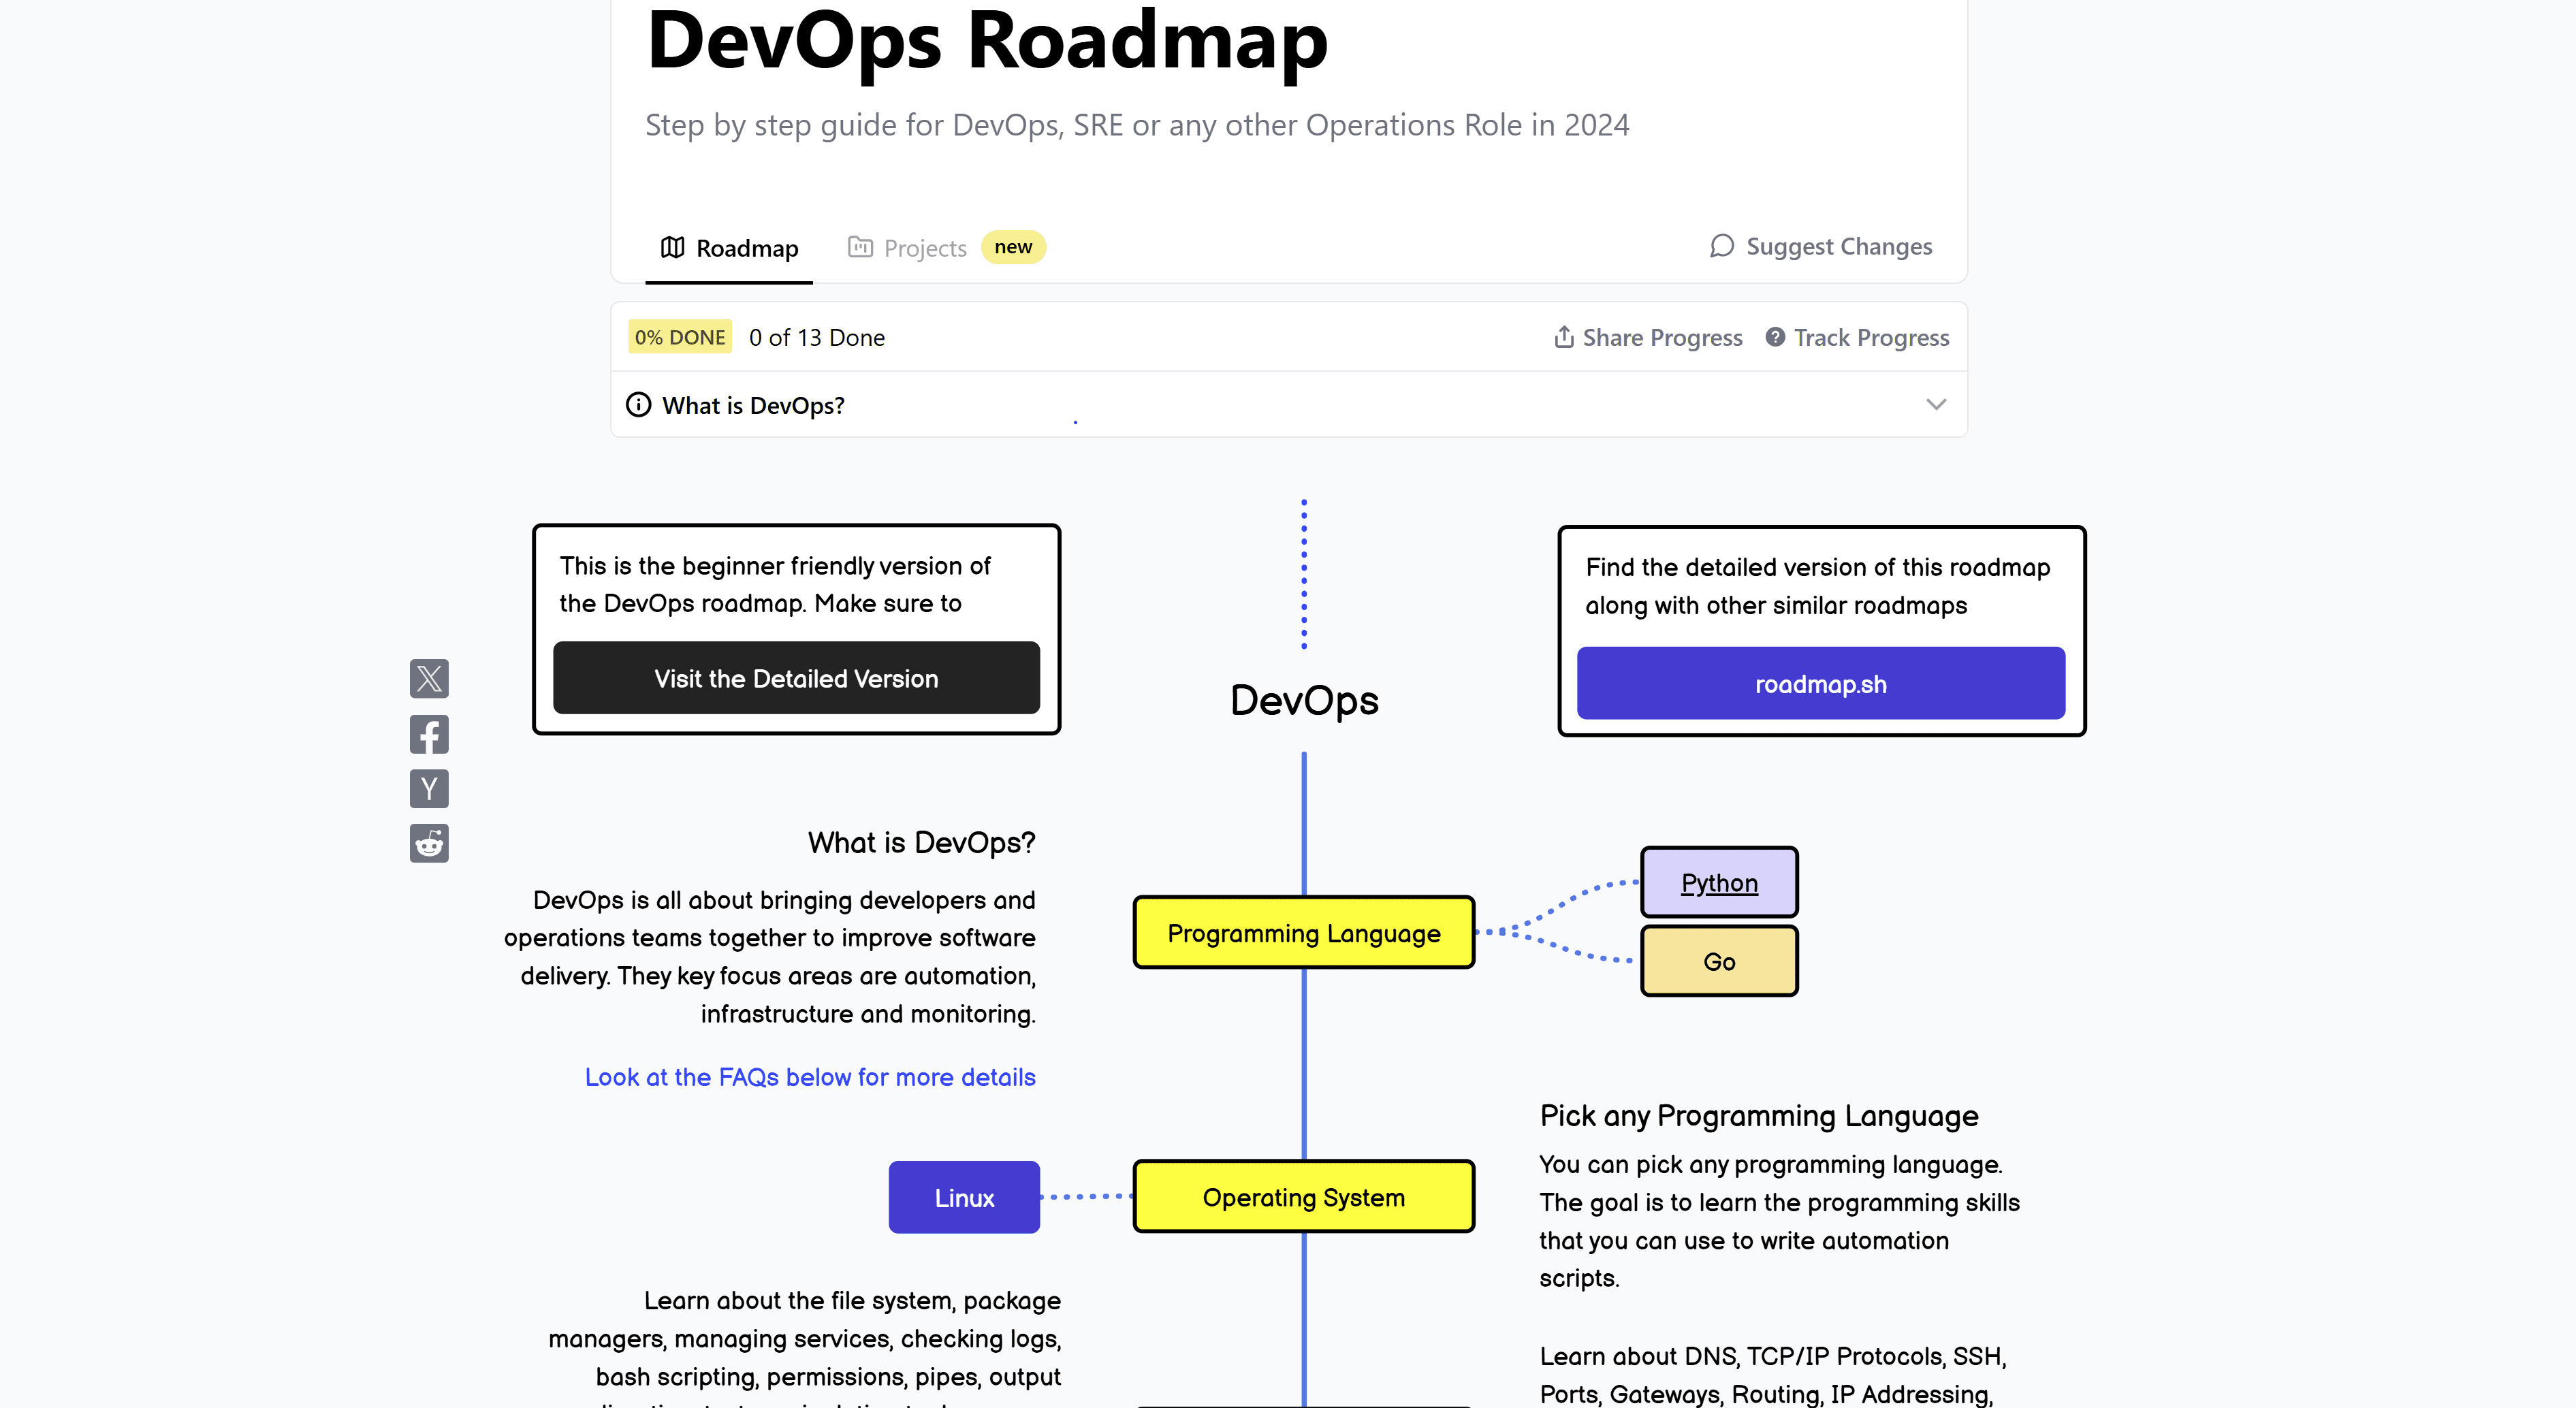Follow the FAQs link below the description

(x=809, y=1077)
